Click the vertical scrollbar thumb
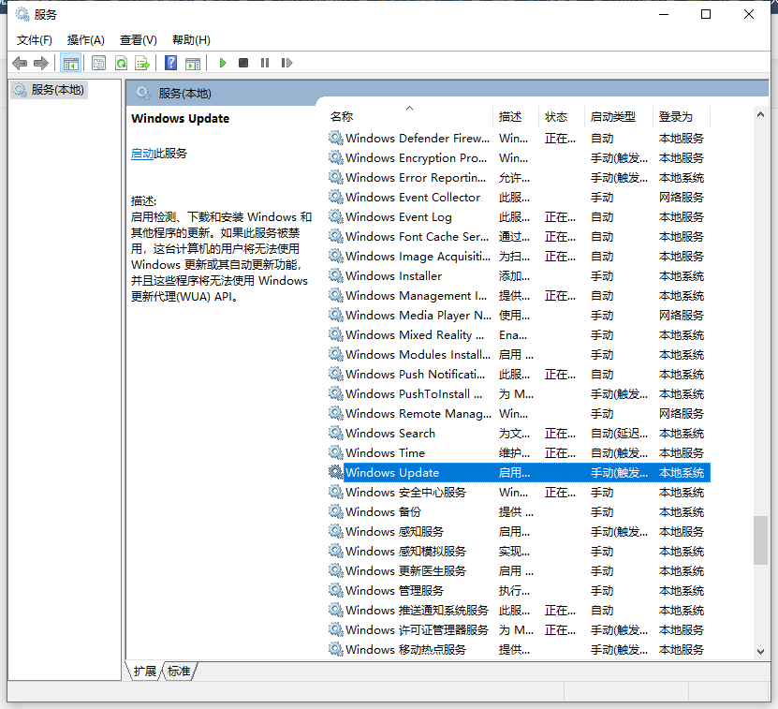 pos(760,540)
